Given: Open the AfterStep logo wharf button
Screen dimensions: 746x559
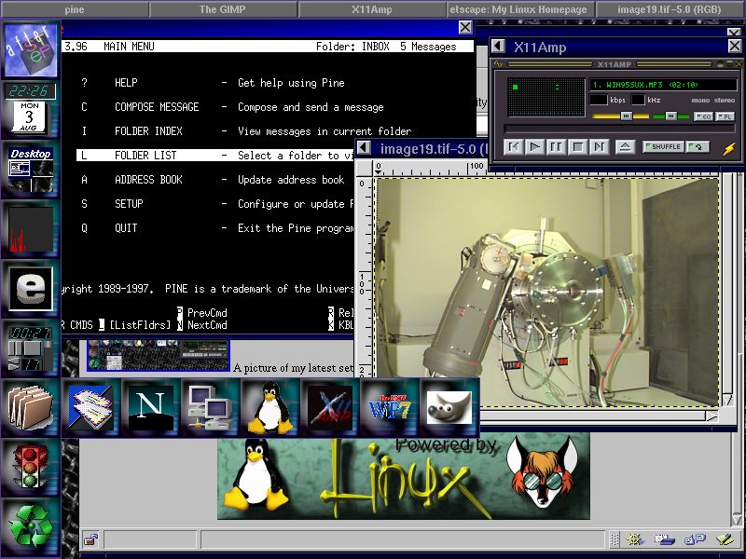Looking at the screenshot, I should (31, 49).
